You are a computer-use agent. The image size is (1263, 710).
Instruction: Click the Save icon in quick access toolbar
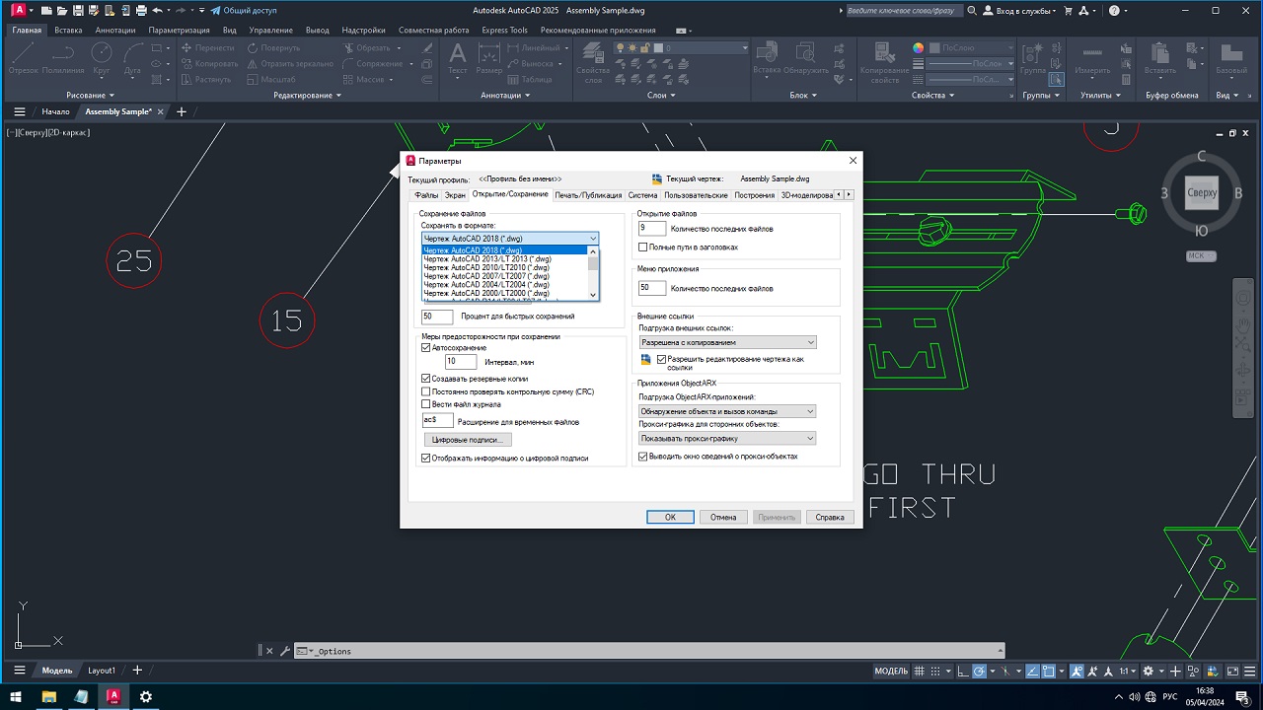click(76, 11)
